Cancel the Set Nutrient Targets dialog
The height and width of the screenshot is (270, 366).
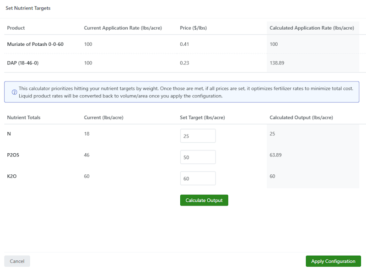pos(17,261)
